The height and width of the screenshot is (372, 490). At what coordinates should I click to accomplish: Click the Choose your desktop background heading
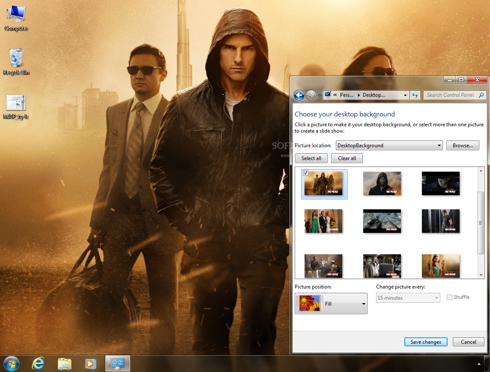tap(345, 114)
